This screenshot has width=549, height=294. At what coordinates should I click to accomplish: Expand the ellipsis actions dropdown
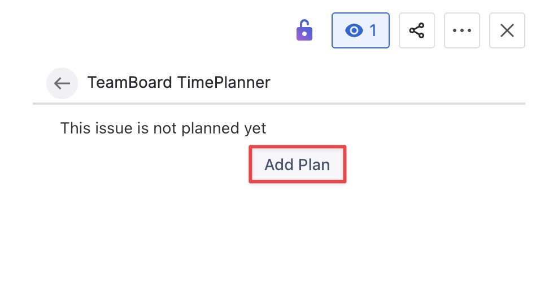click(462, 30)
